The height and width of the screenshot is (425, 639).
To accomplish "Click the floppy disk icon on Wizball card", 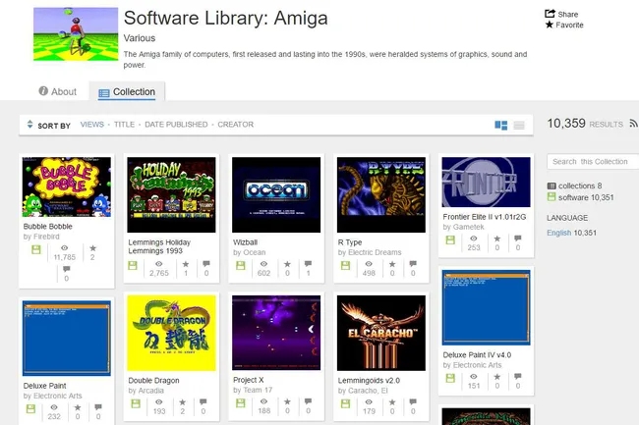I will 241,266.
